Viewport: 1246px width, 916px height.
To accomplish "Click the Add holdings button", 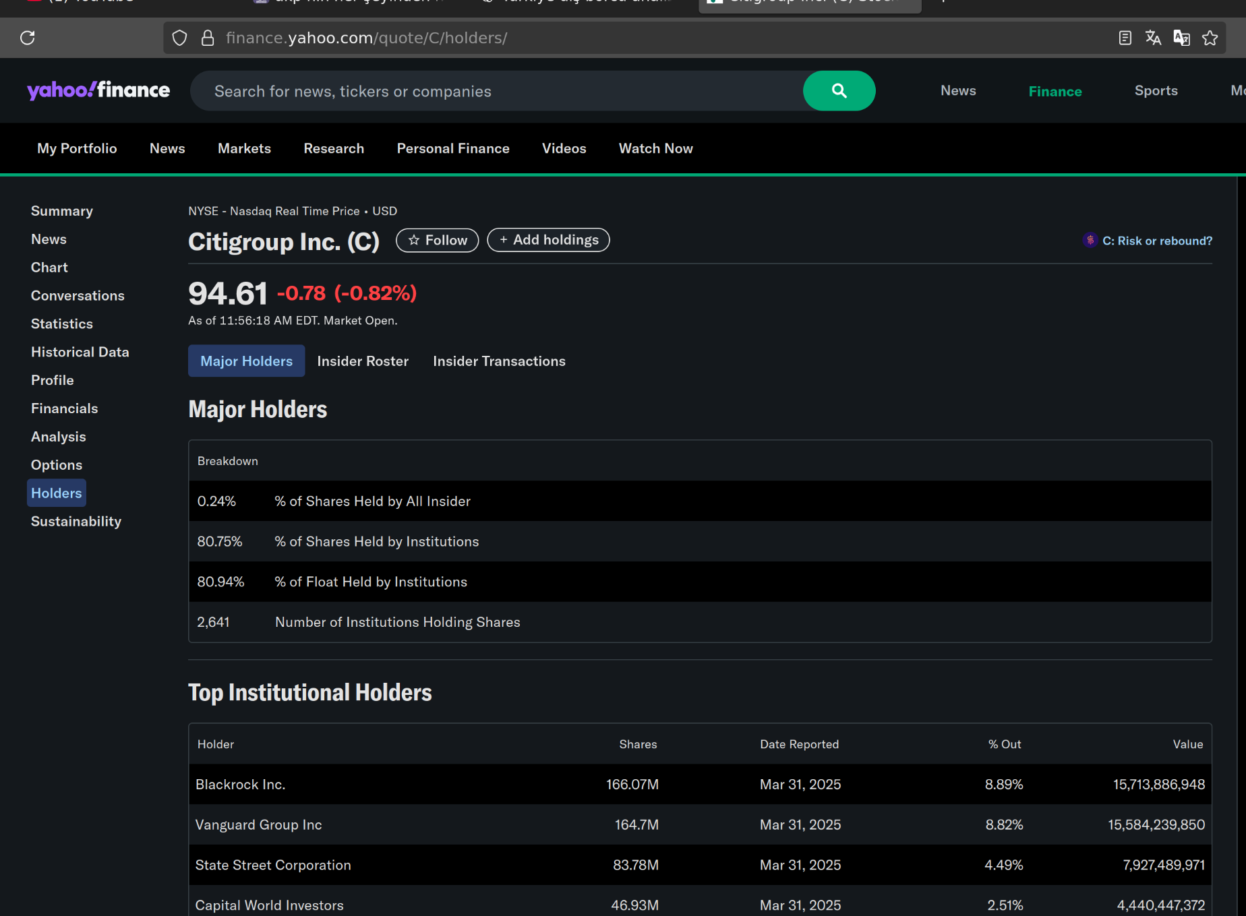I will click(549, 240).
